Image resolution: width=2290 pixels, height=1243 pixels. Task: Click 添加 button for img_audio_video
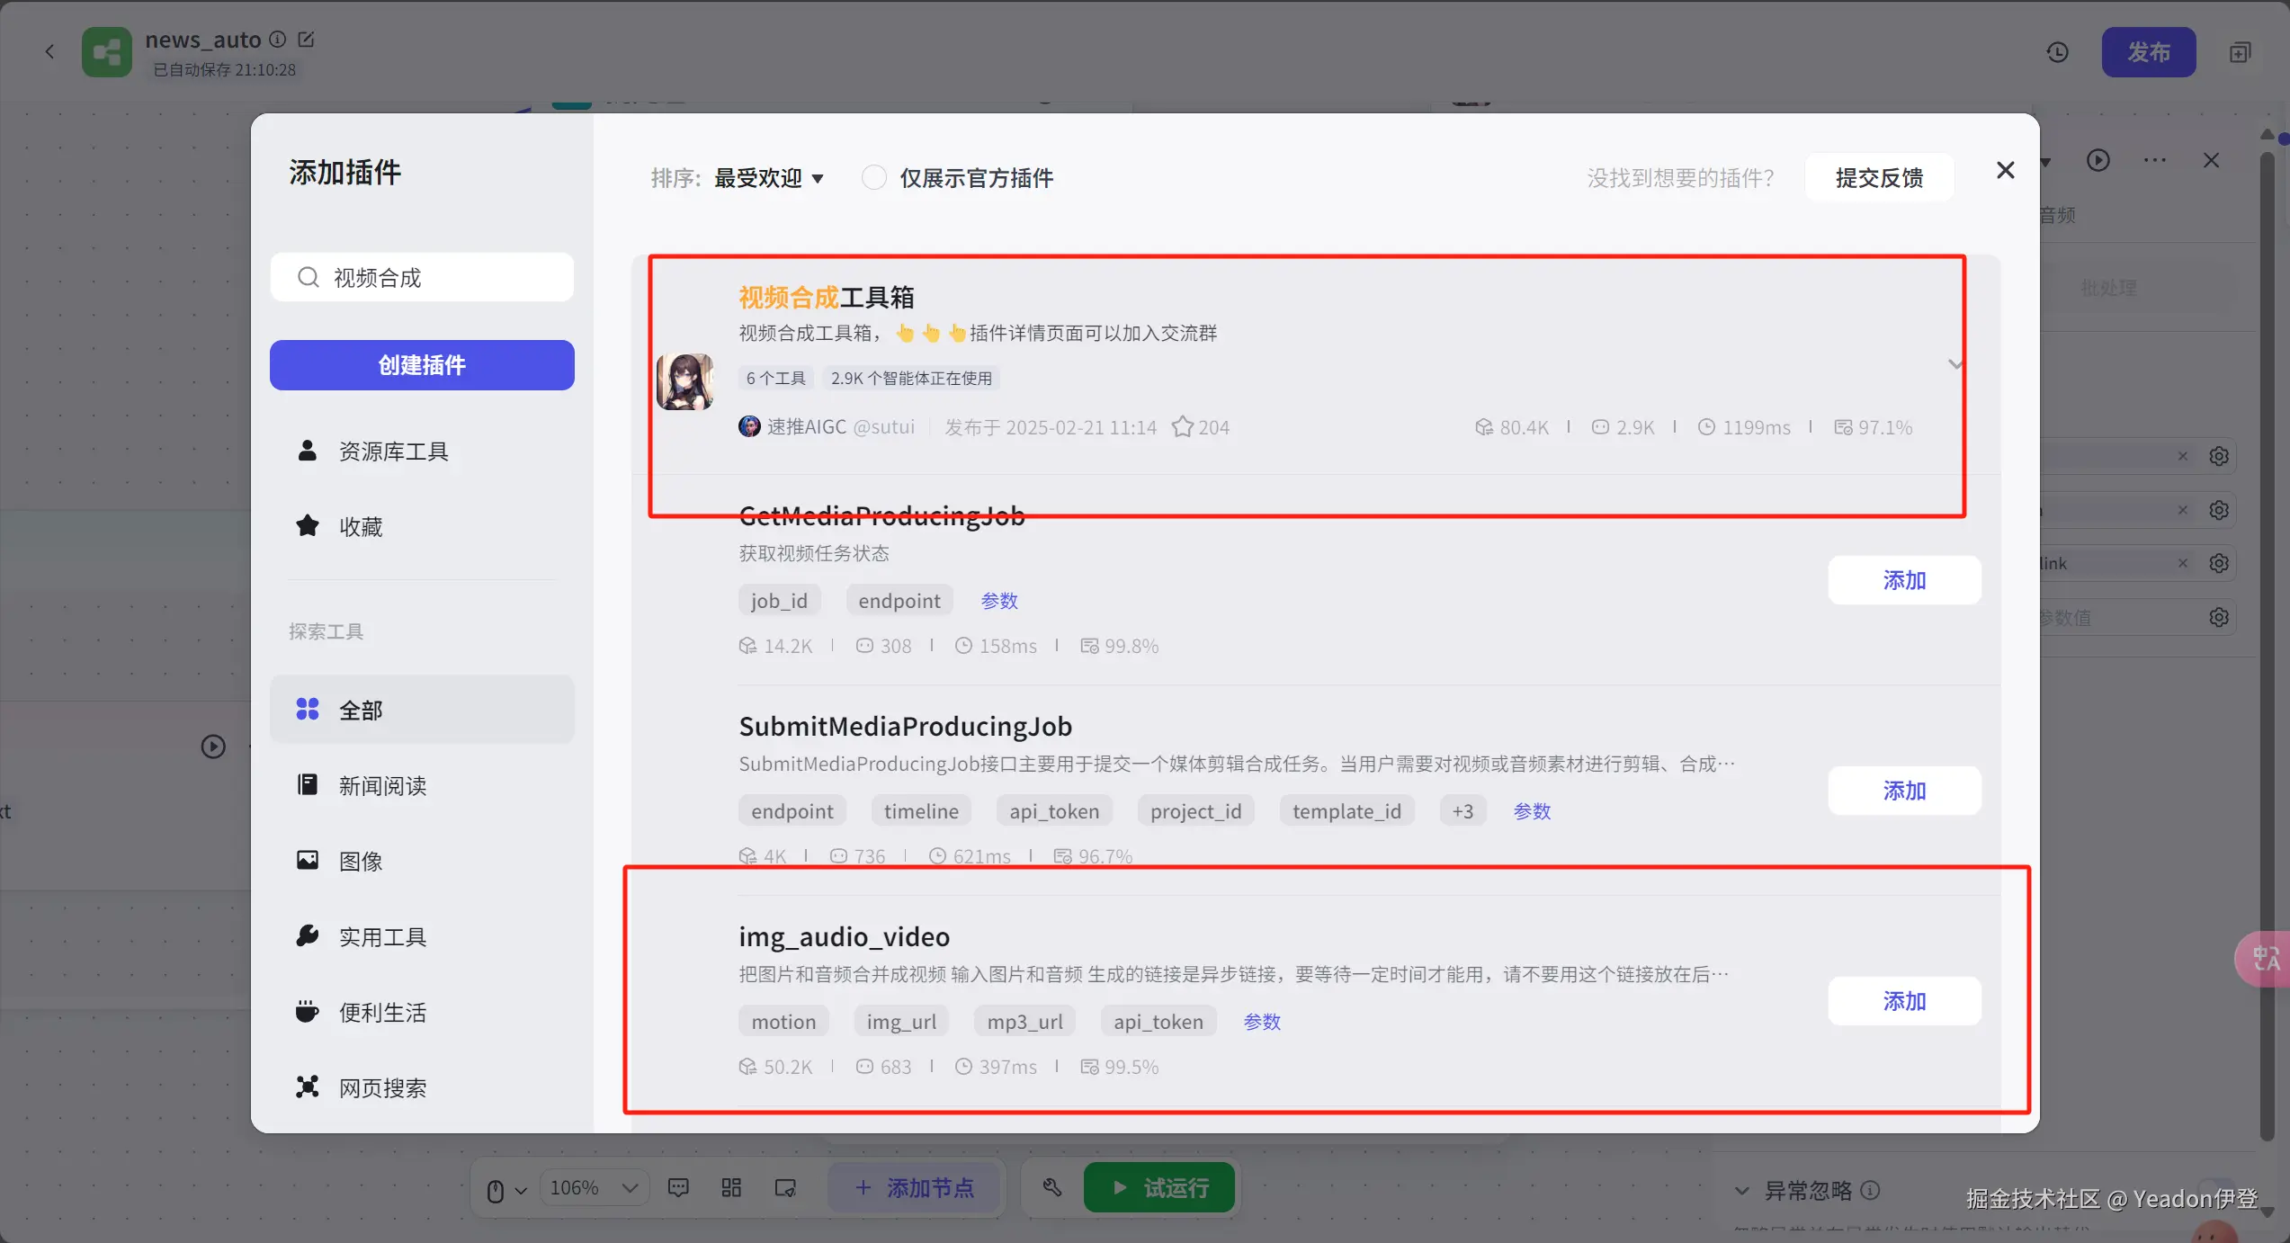tap(1904, 1001)
